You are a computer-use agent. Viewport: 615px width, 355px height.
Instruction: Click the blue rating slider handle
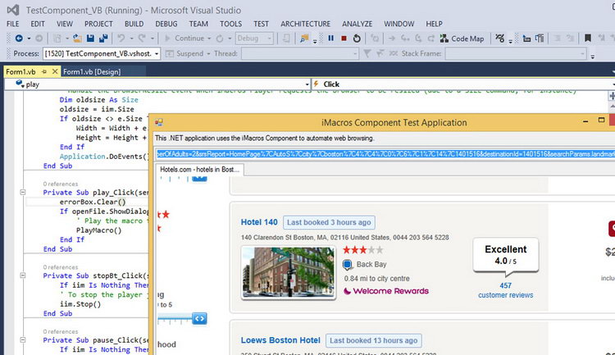point(199,319)
